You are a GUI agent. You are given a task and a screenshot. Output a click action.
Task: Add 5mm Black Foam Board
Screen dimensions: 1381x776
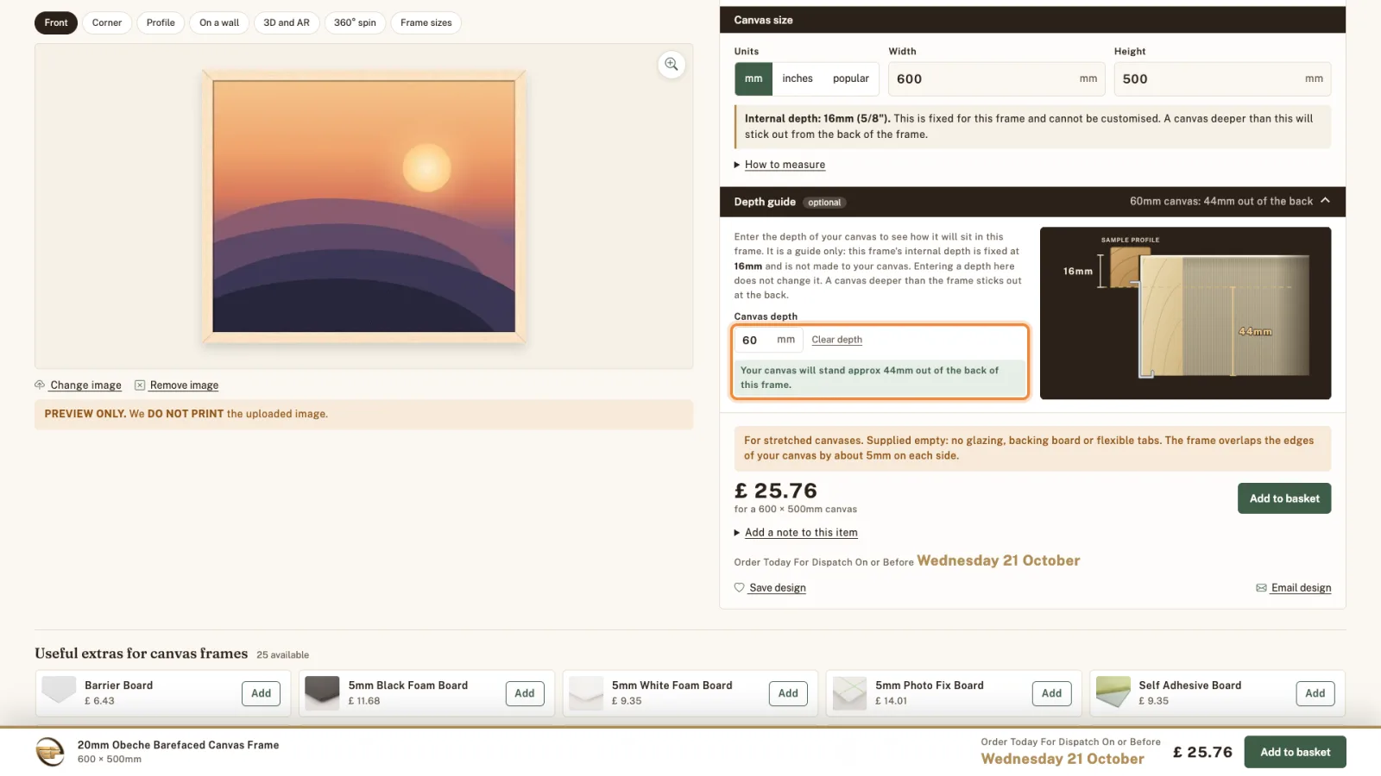pos(525,693)
